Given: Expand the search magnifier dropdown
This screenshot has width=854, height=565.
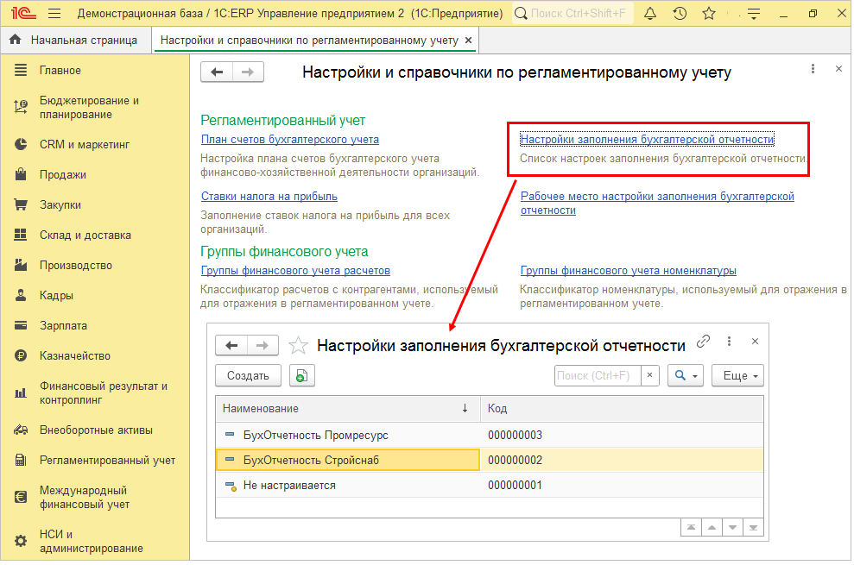Looking at the screenshot, I should 686,375.
